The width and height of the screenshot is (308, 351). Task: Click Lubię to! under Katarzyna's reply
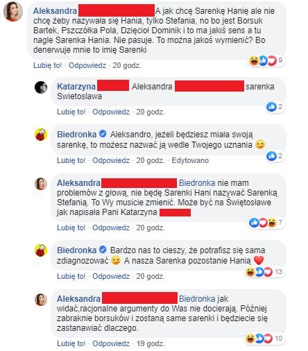coord(71,112)
